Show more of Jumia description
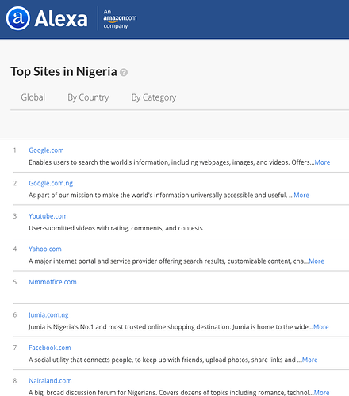349x396 pixels. point(321,327)
